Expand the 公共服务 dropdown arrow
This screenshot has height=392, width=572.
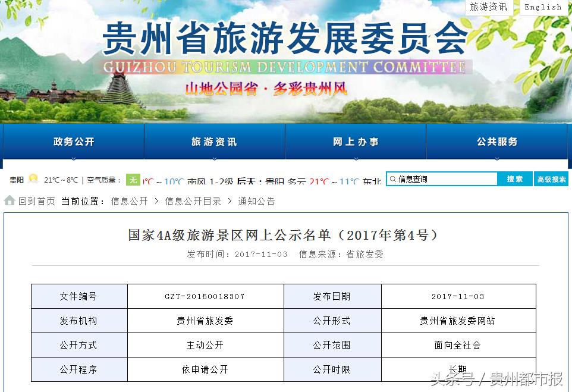(497, 156)
